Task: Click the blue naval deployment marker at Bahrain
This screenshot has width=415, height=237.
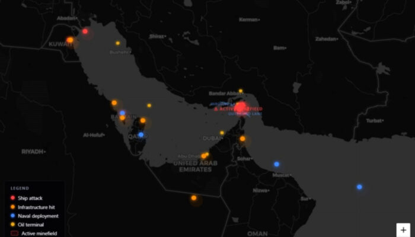Action: [122, 113]
